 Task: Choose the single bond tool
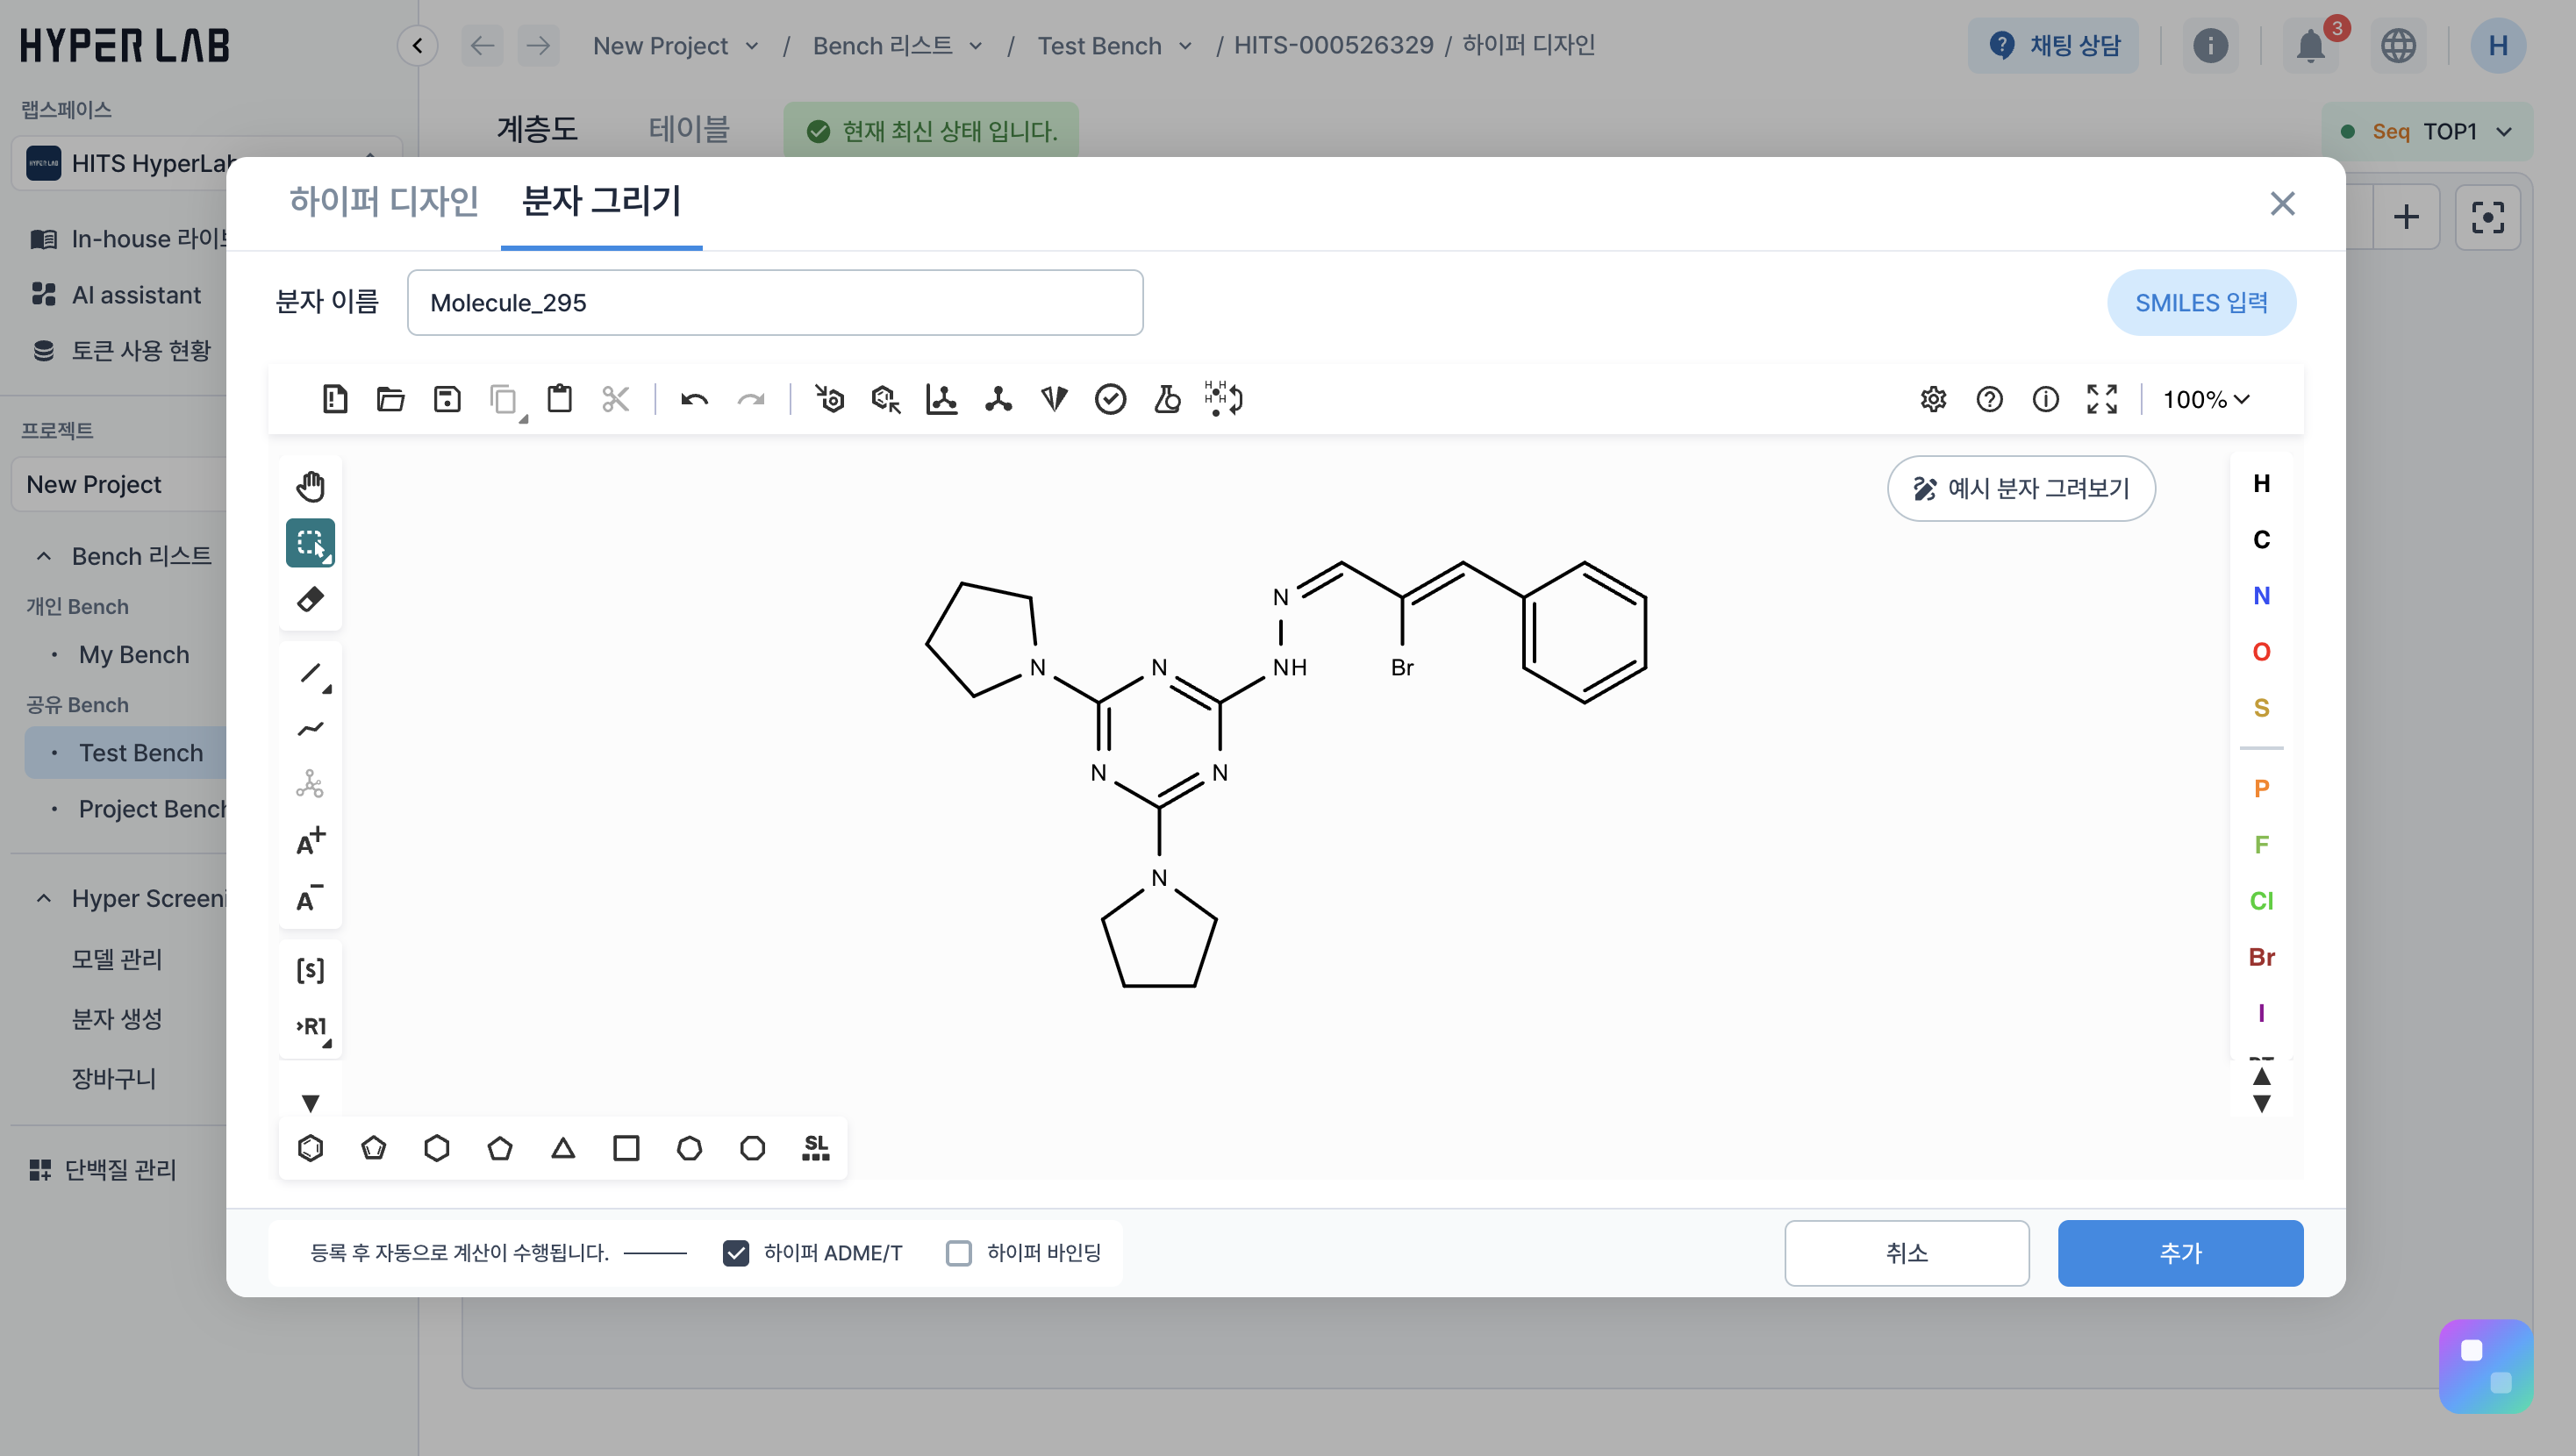(x=310, y=673)
